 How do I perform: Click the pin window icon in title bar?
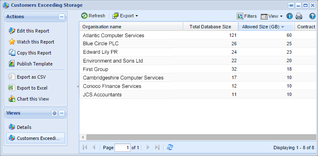(291, 5)
